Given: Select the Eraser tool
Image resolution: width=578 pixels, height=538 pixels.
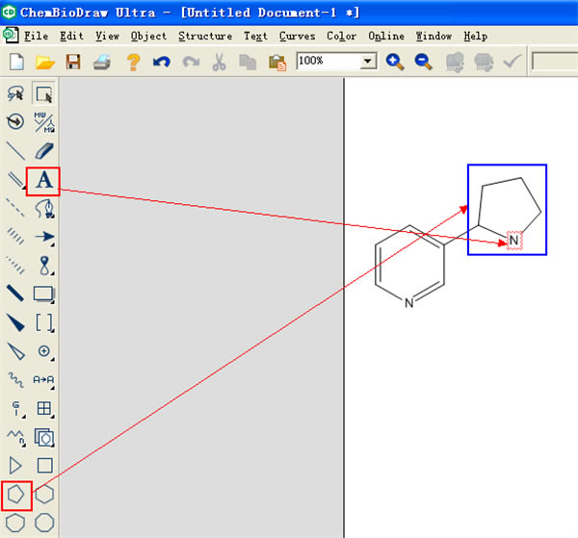Looking at the screenshot, I should point(44,151).
